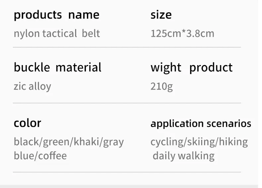Click the 'blue/coffee' color line

click(40, 155)
